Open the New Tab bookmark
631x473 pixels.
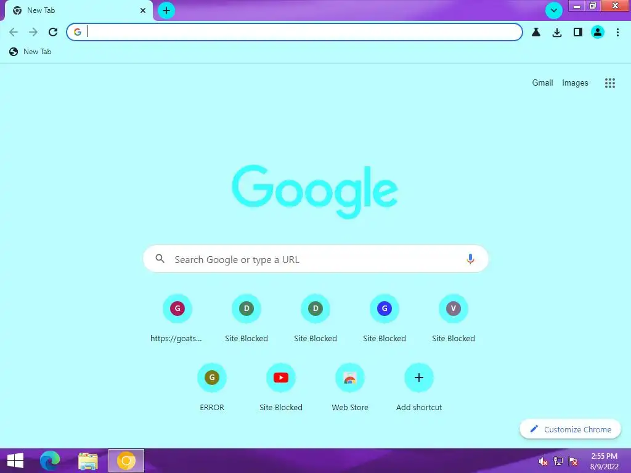(31, 52)
